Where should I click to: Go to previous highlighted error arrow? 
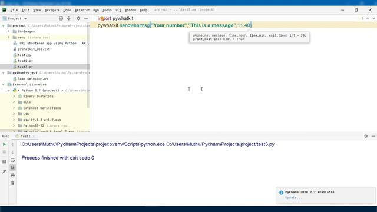point(368,18)
